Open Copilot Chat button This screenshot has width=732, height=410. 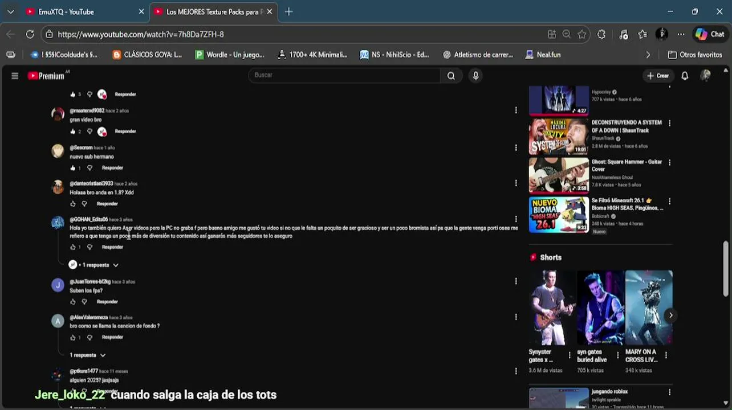[710, 34]
